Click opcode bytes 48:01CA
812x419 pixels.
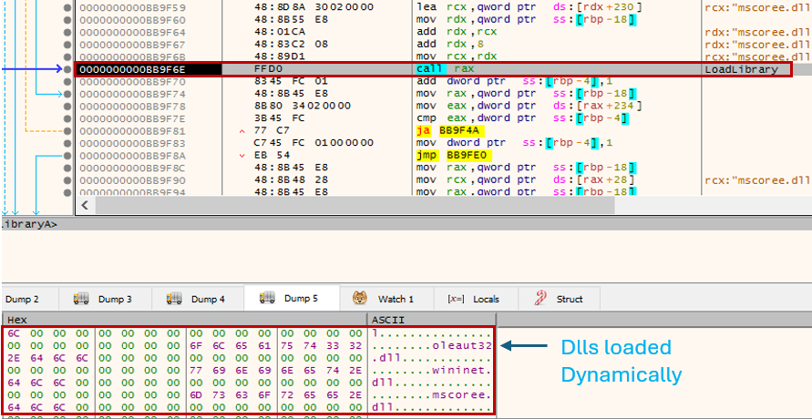click(x=281, y=33)
